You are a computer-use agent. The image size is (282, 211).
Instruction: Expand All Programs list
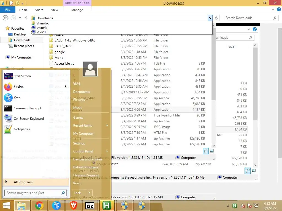coord(36,182)
